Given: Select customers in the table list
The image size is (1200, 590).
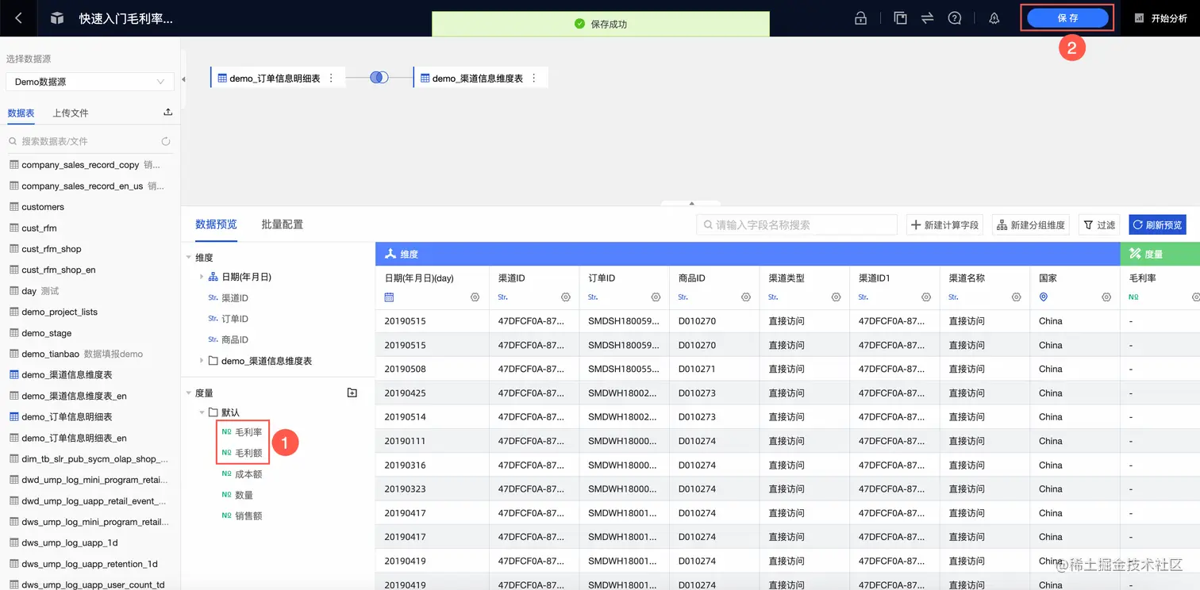Looking at the screenshot, I should coord(43,207).
